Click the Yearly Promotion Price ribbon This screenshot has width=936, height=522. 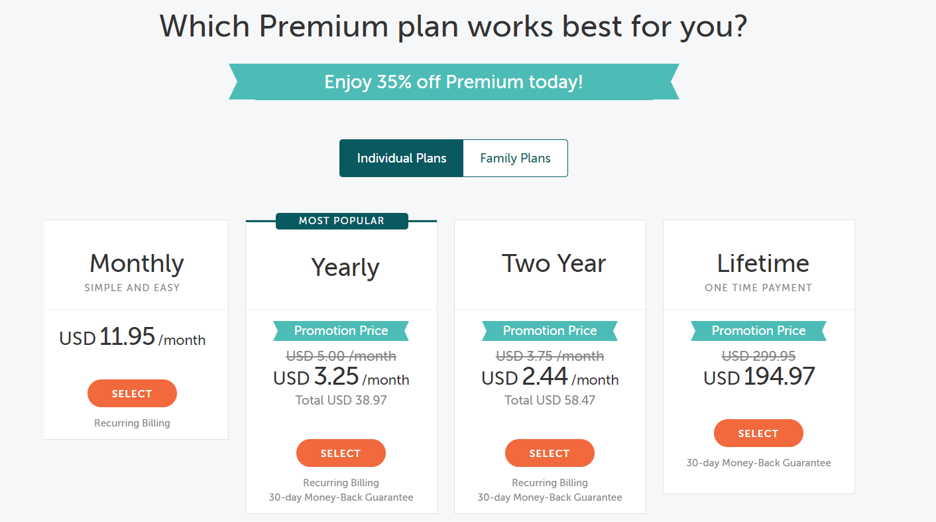(341, 331)
